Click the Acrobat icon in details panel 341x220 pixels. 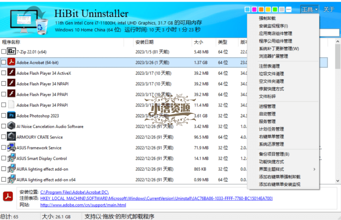pyautogui.click(x=8, y=196)
